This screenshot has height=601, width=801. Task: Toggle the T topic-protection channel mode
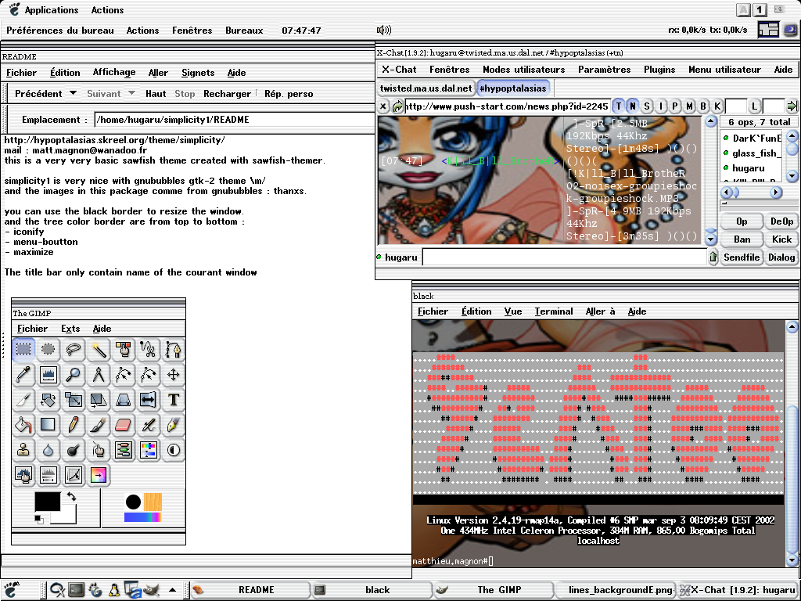pyautogui.click(x=618, y=106)
